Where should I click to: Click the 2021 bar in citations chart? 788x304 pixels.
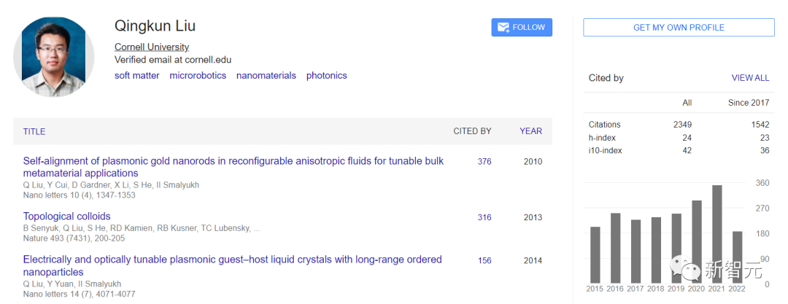click(717, 233)
